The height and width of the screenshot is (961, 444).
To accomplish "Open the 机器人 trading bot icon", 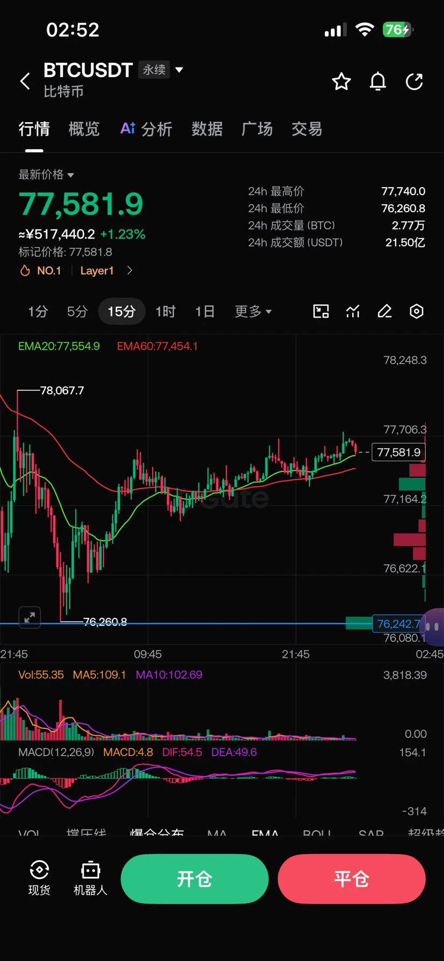I will [x=90, y=878].
